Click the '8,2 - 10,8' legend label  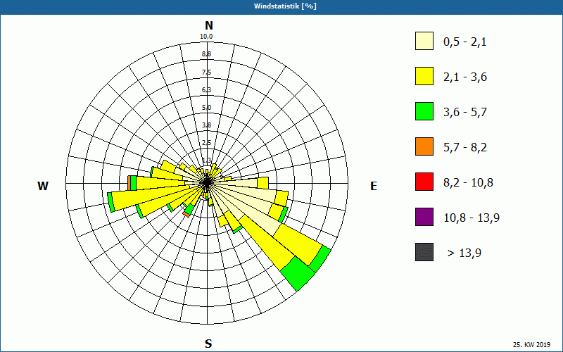(468, 183)
